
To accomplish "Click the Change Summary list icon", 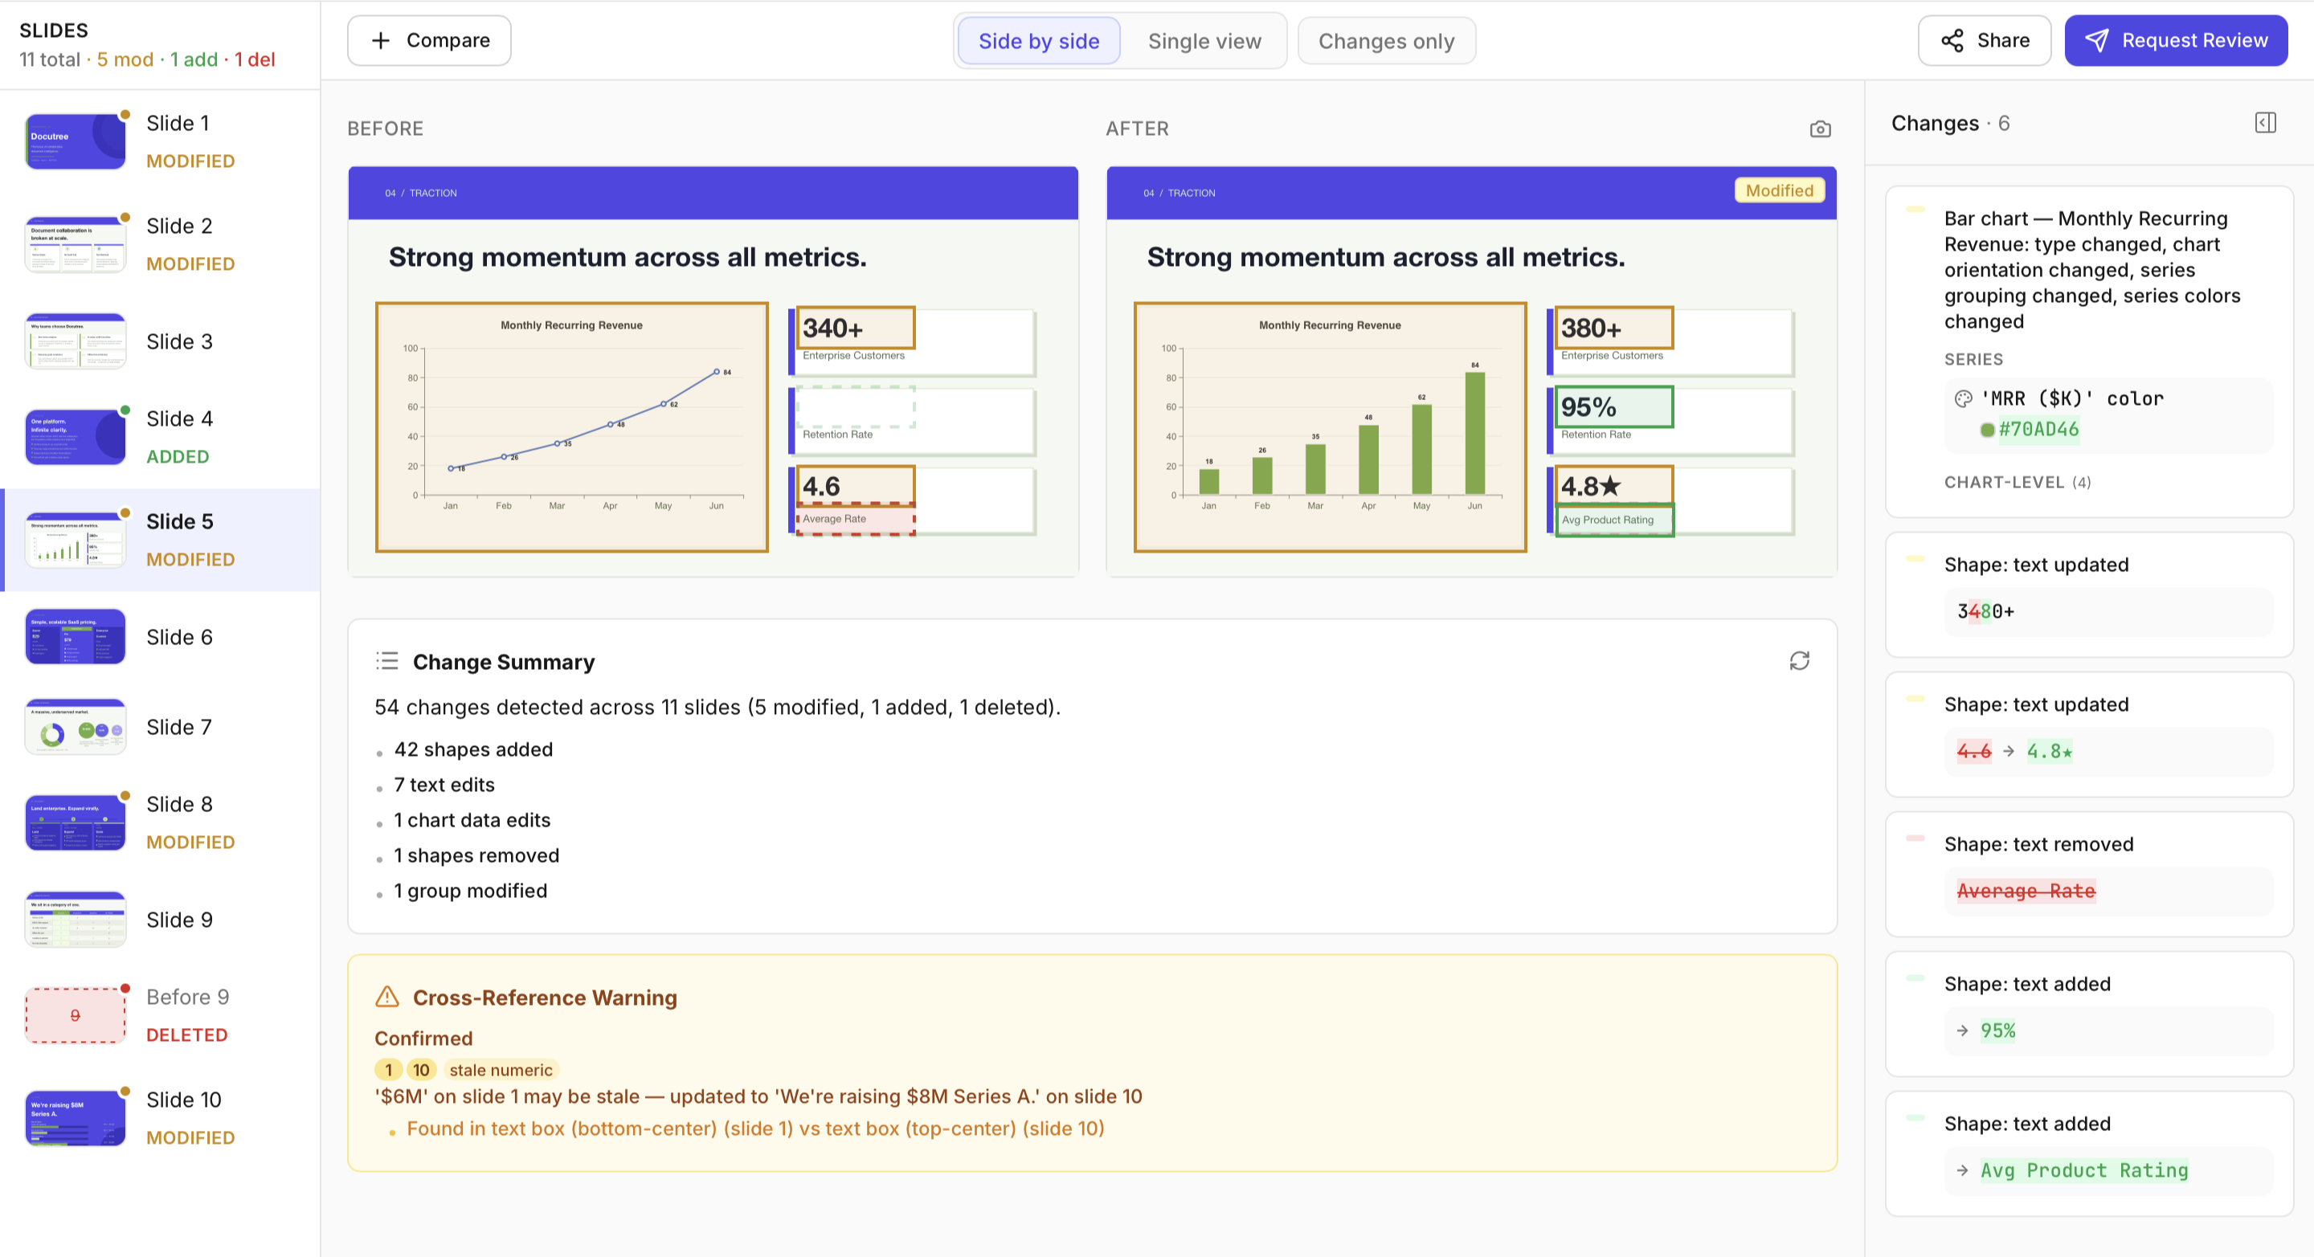I will tap(387, 662).
